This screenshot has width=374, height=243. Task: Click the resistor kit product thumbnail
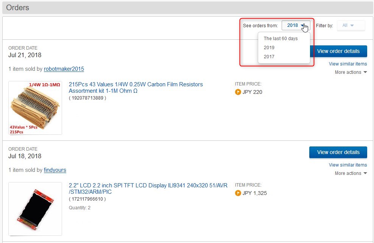(x=35, y=108)
